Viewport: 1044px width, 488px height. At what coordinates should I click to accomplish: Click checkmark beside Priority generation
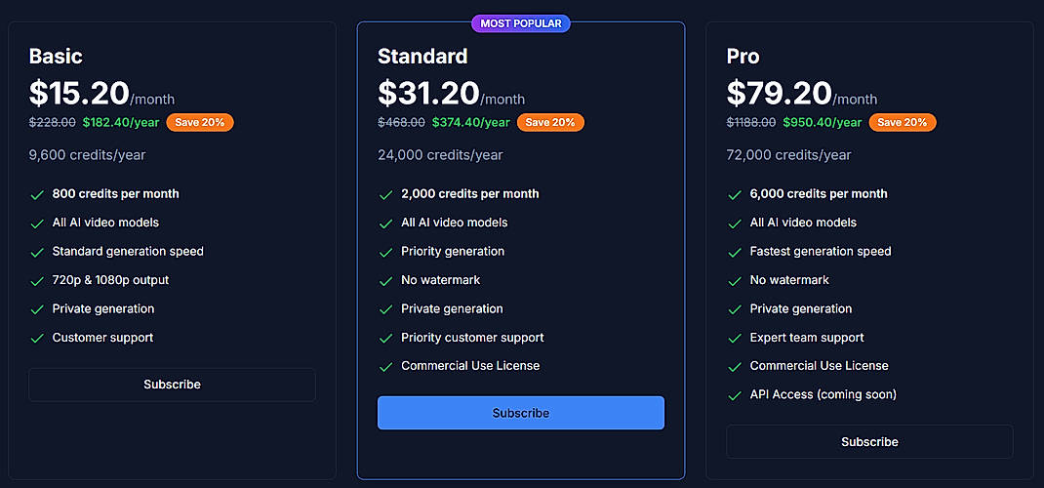(385, 253)
